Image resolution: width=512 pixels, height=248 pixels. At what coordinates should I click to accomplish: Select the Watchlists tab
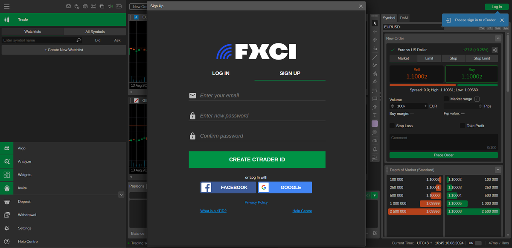pos(33,31)
